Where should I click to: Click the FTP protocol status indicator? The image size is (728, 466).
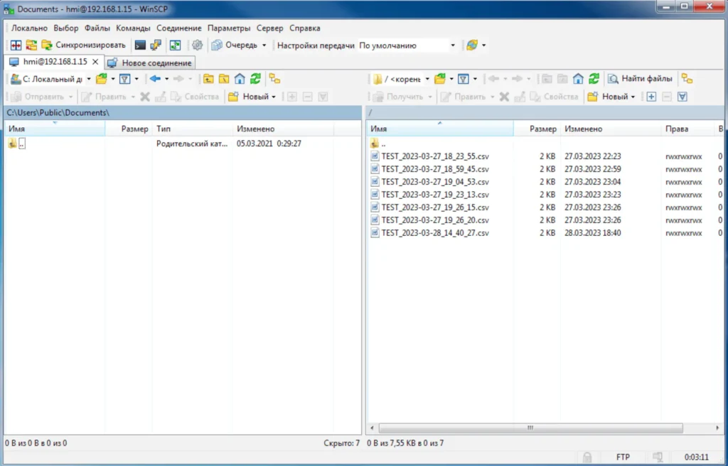[623, 457]
